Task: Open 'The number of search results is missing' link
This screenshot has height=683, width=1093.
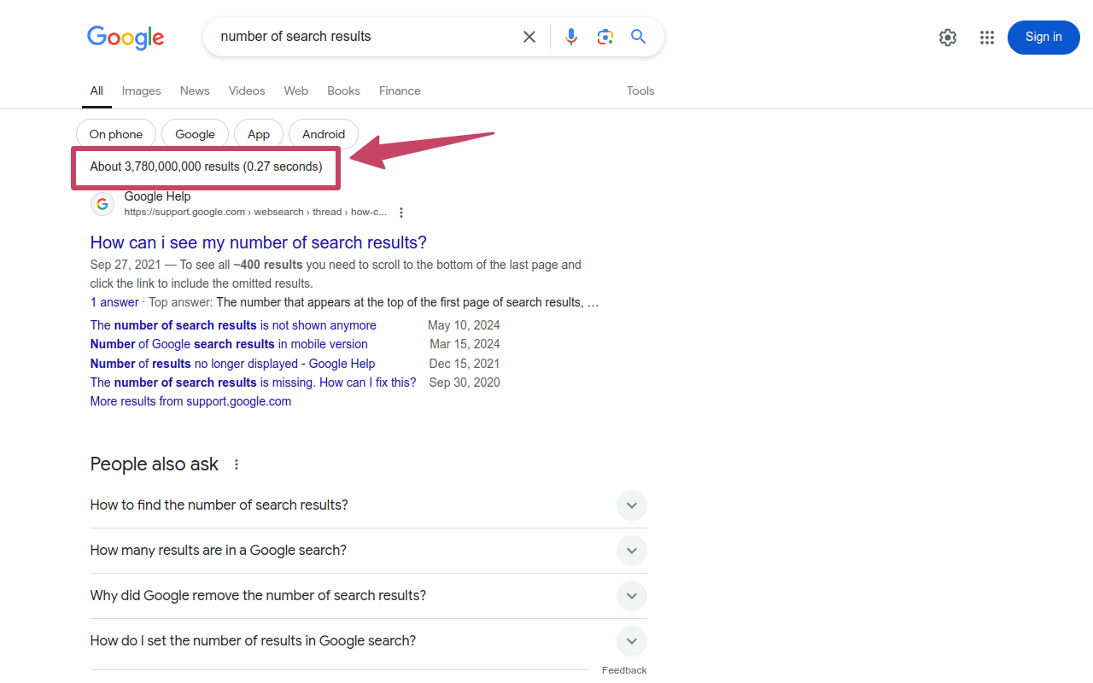Action: (x=254, y=382)
